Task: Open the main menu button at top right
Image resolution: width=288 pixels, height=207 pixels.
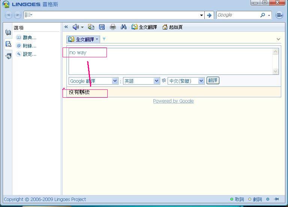Action: tap(279, 15)
